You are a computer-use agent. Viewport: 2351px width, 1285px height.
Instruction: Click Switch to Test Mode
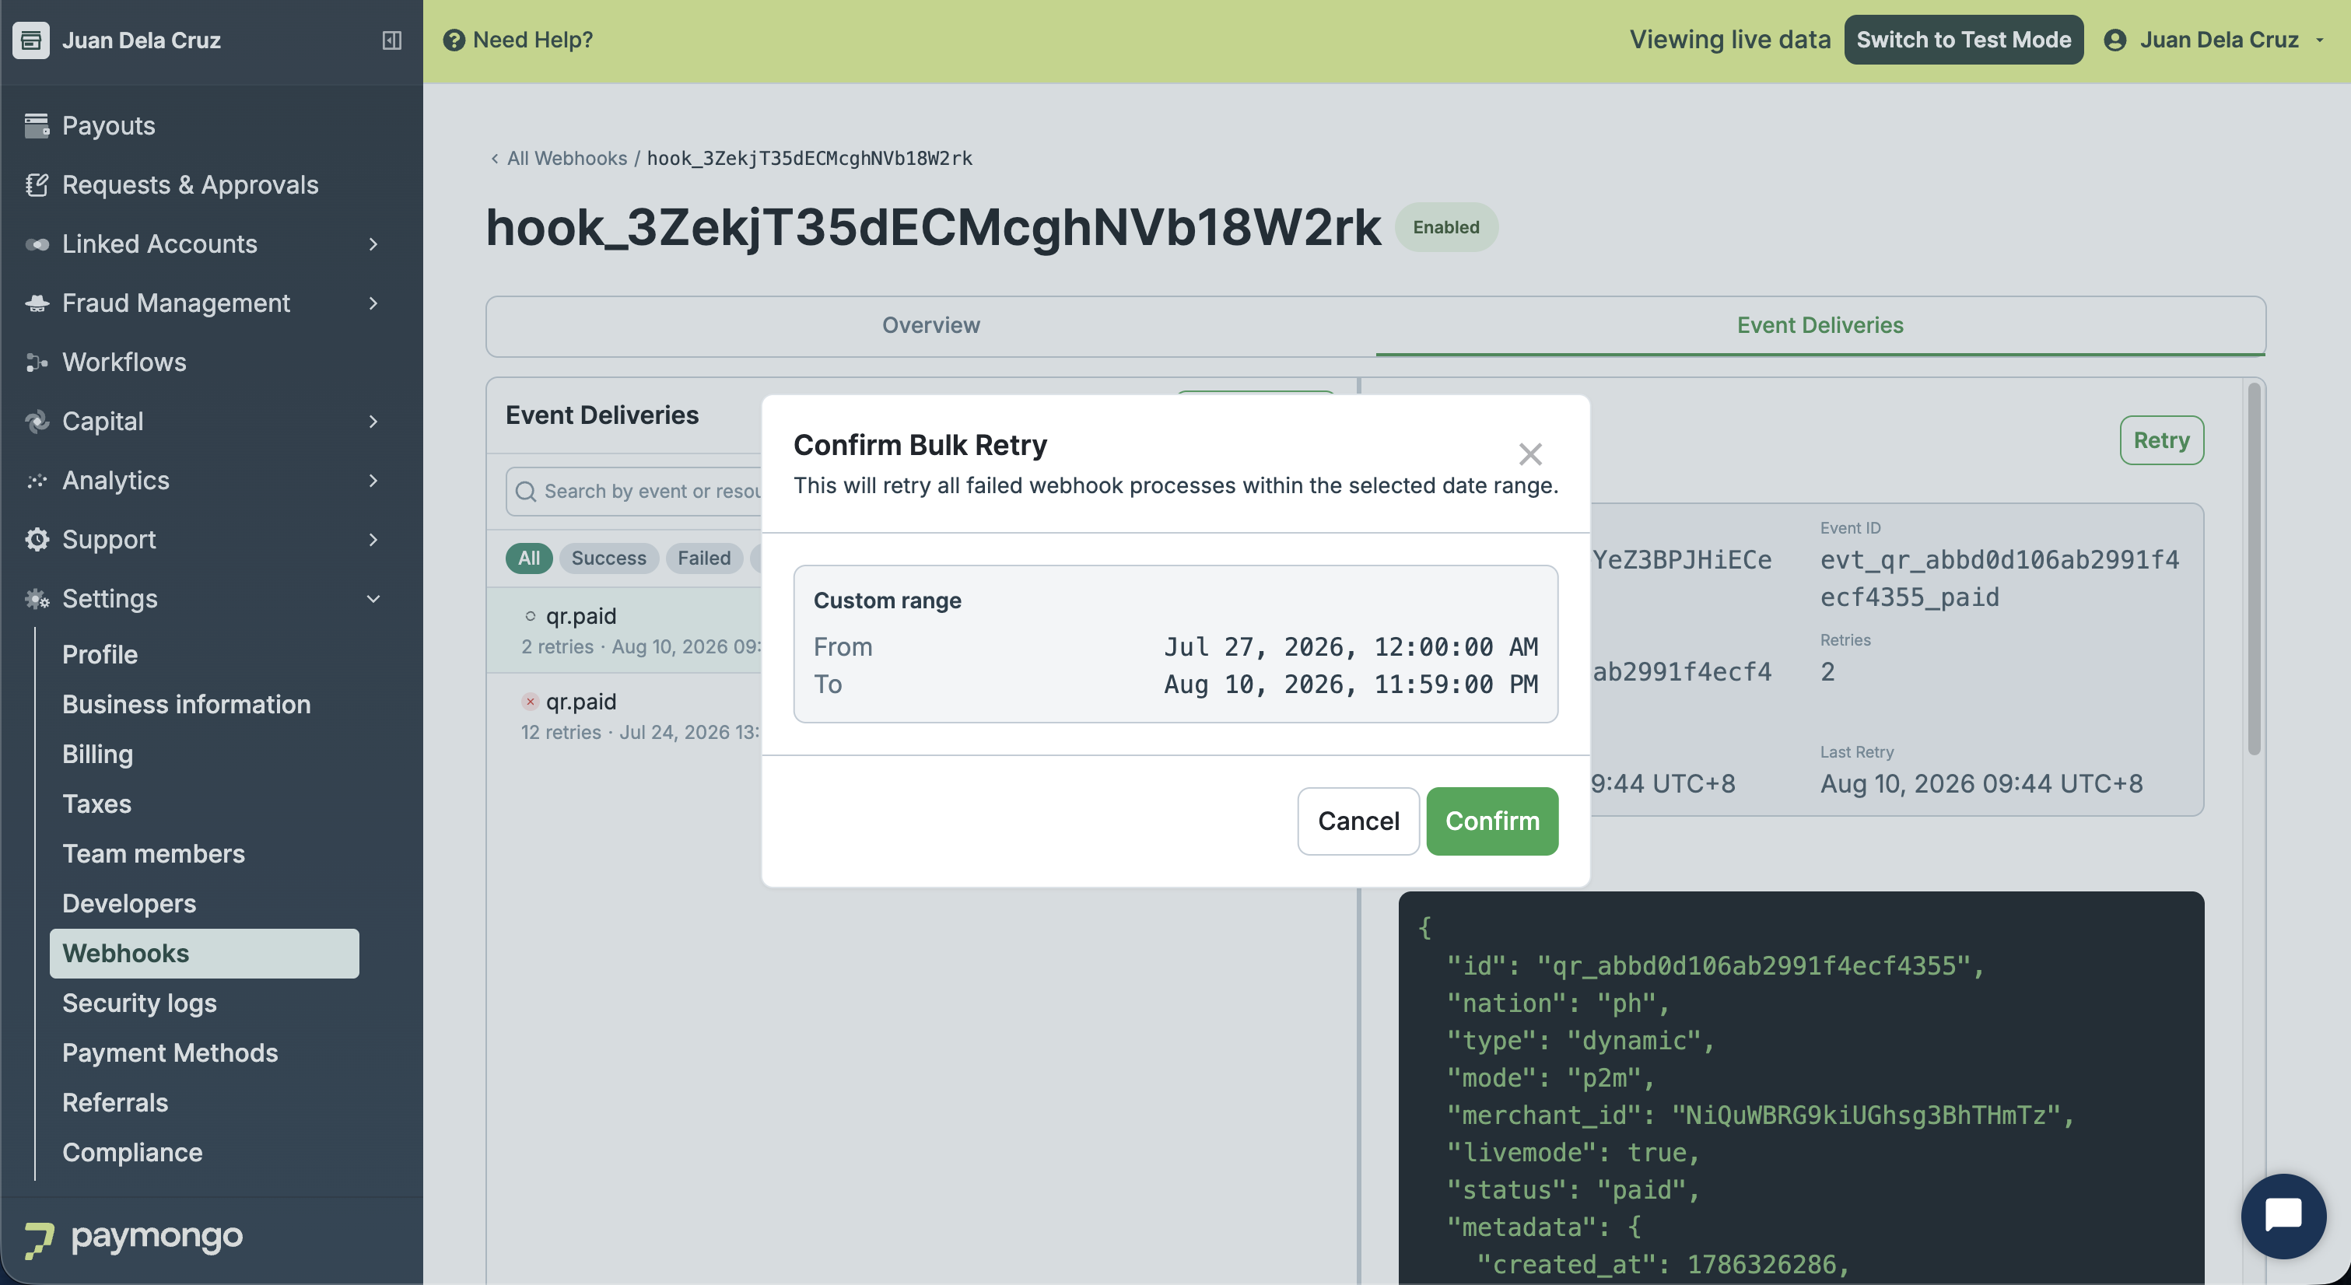point(1963,40)
